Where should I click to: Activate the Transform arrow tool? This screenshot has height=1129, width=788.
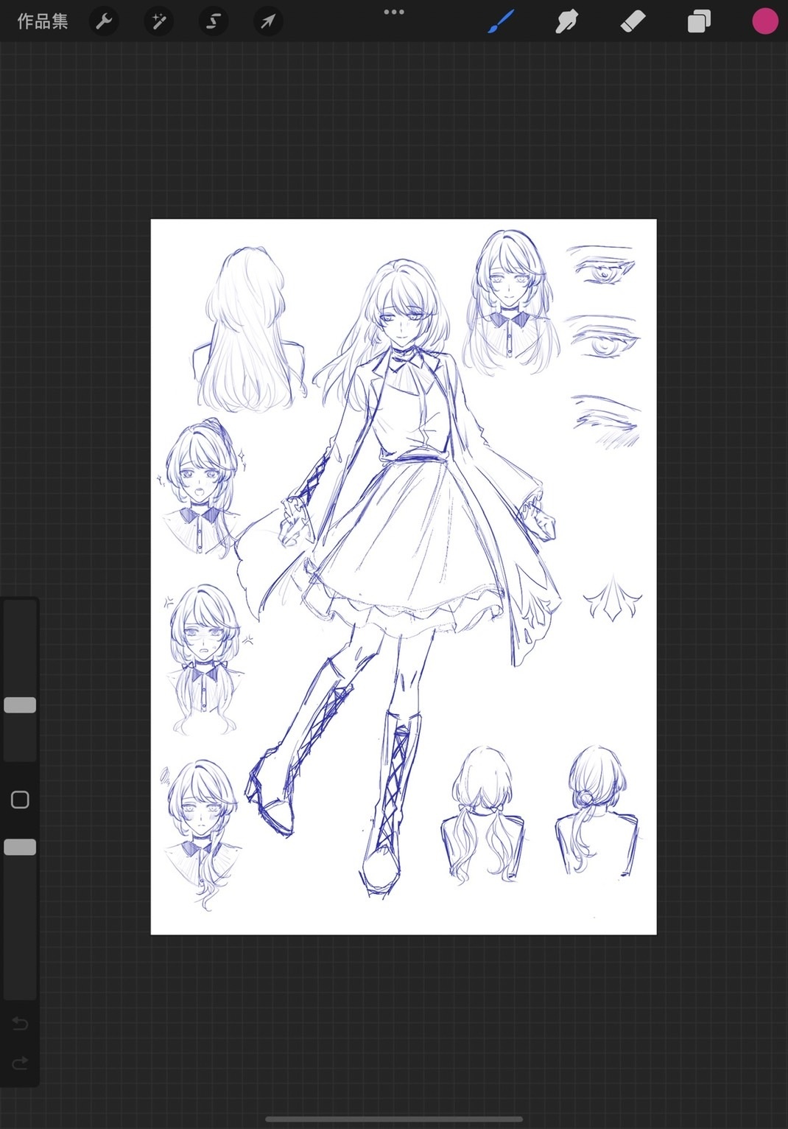pyautogui.click(x=267, y=21)
